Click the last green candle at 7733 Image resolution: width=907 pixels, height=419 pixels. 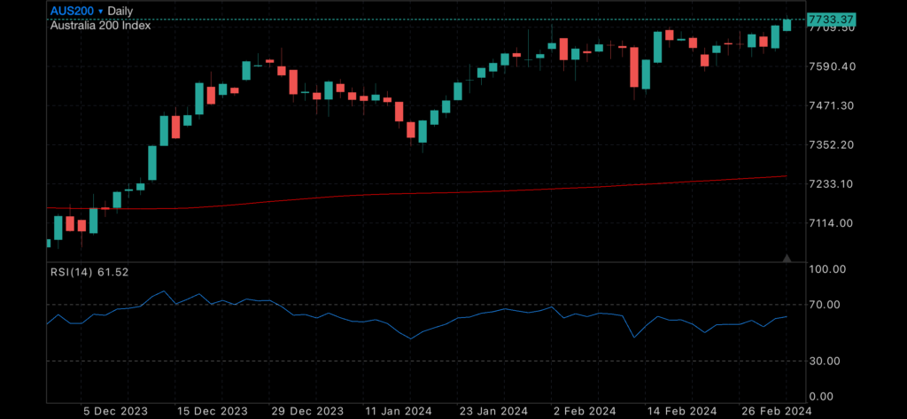[x=787, y=25]
